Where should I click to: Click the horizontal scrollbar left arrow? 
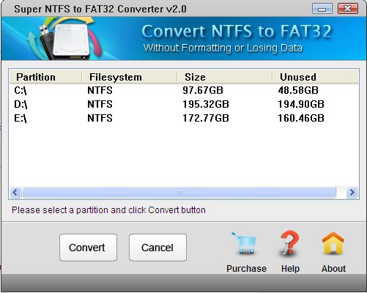point(15,193)
